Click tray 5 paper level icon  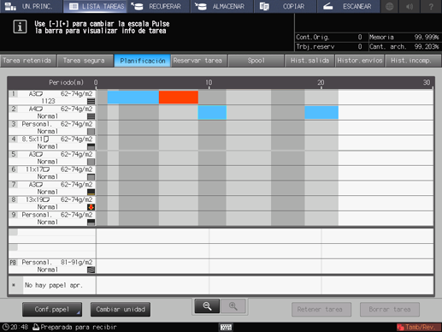(x=91, y=162)
